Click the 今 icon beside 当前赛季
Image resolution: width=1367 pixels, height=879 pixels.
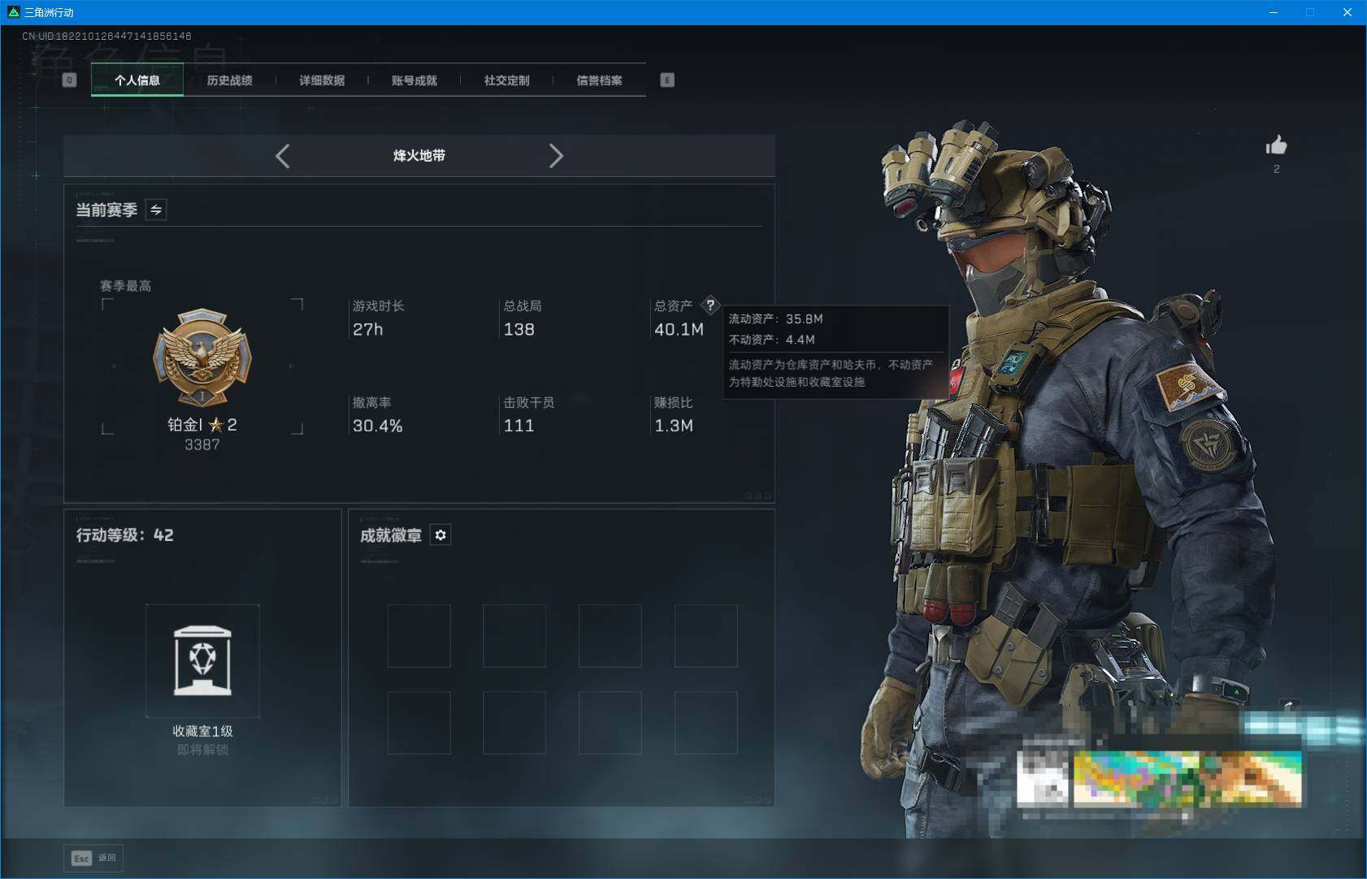click(x=156, y=210)
